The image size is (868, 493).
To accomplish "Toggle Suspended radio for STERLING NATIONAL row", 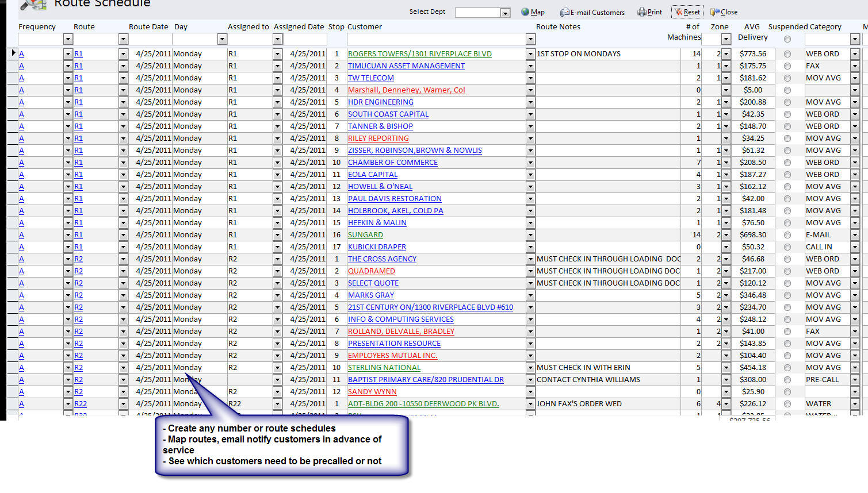I will click(x=787, y=368).
